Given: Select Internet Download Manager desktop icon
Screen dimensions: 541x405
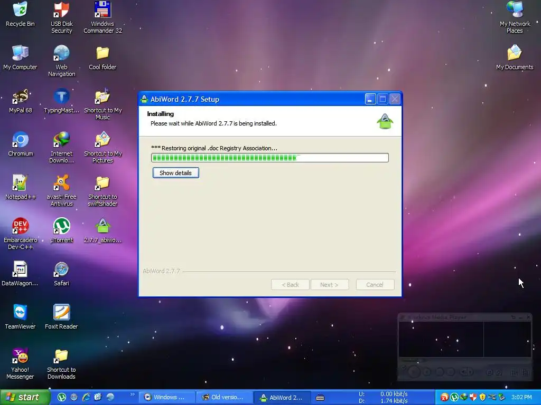Looking at the screenshot, I should (x=61, y=147).
